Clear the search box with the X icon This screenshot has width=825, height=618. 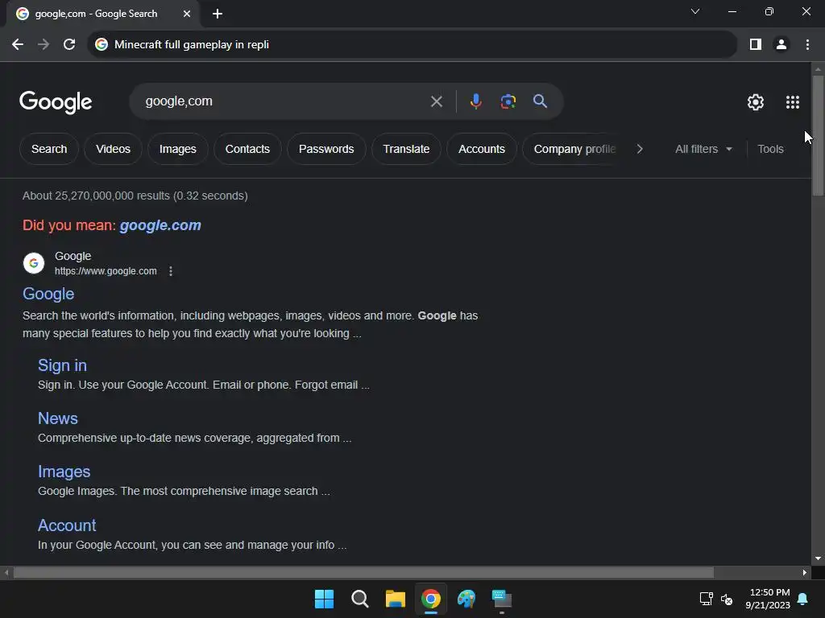[x=436, y=101]
